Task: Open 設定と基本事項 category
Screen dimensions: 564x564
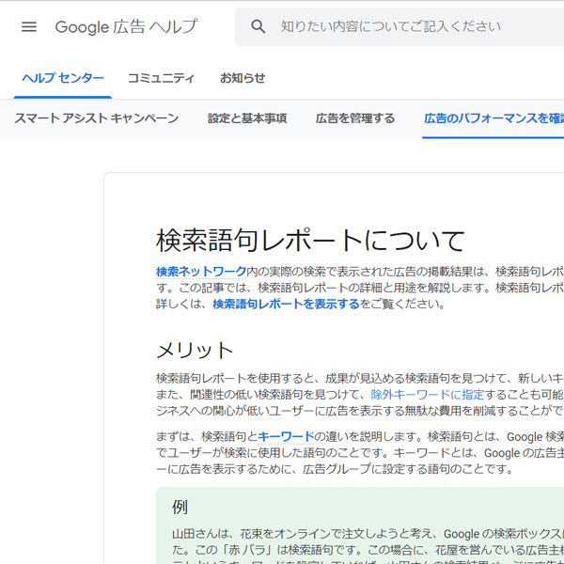Action: [x=247, y=118]
